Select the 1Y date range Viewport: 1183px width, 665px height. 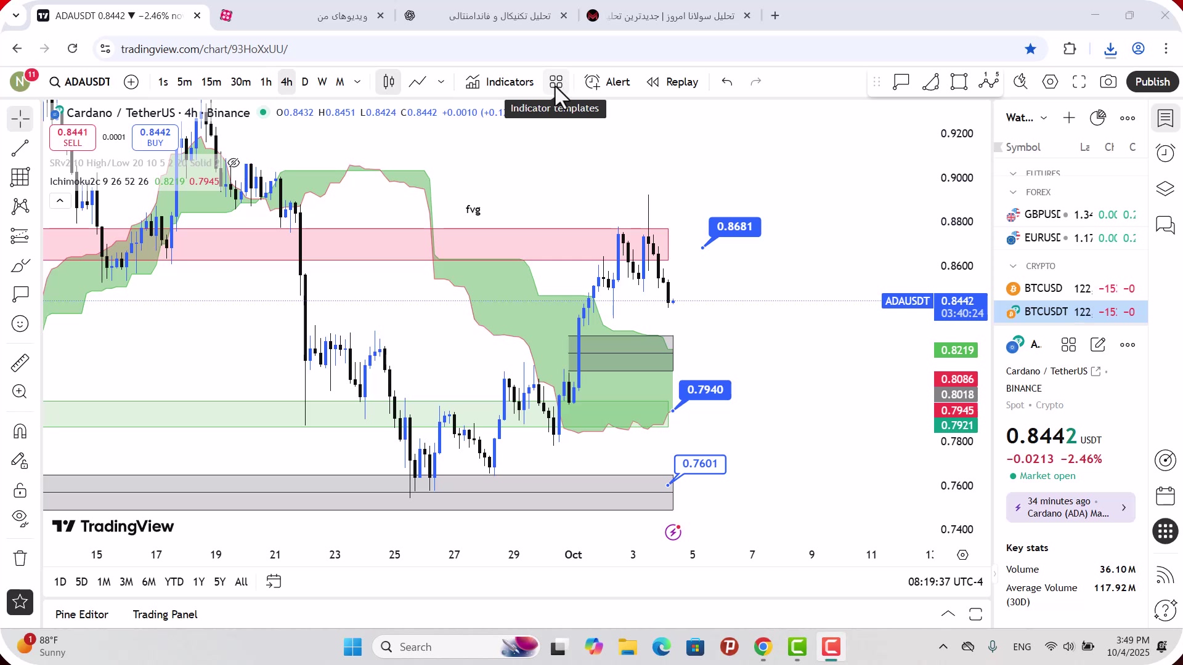click(198, 582)
